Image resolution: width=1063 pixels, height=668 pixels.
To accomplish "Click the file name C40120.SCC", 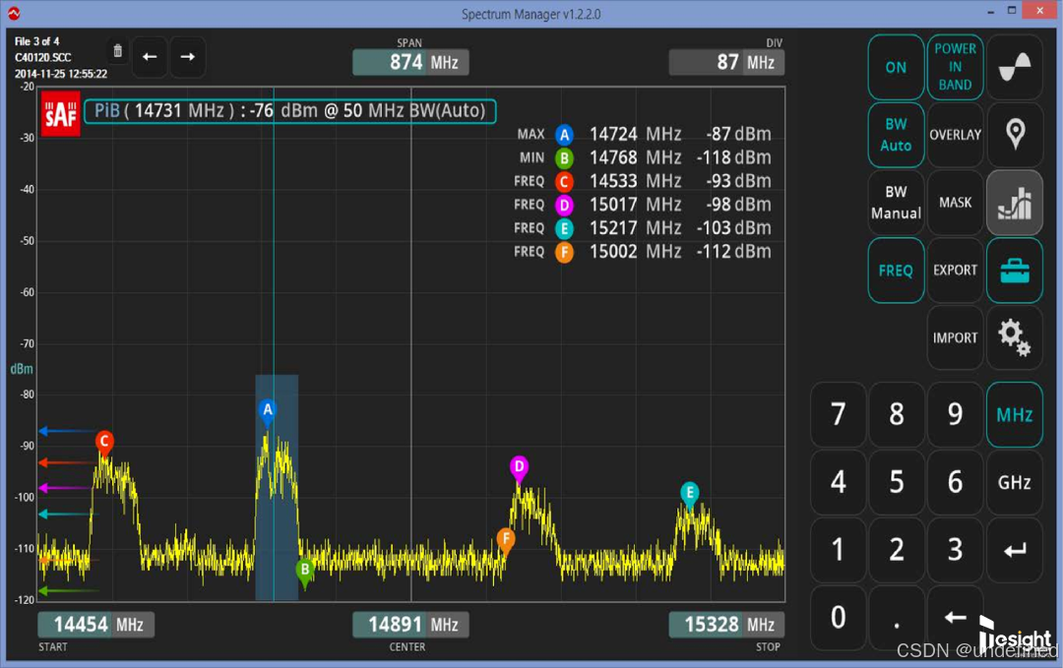I will tap(42, 58).
